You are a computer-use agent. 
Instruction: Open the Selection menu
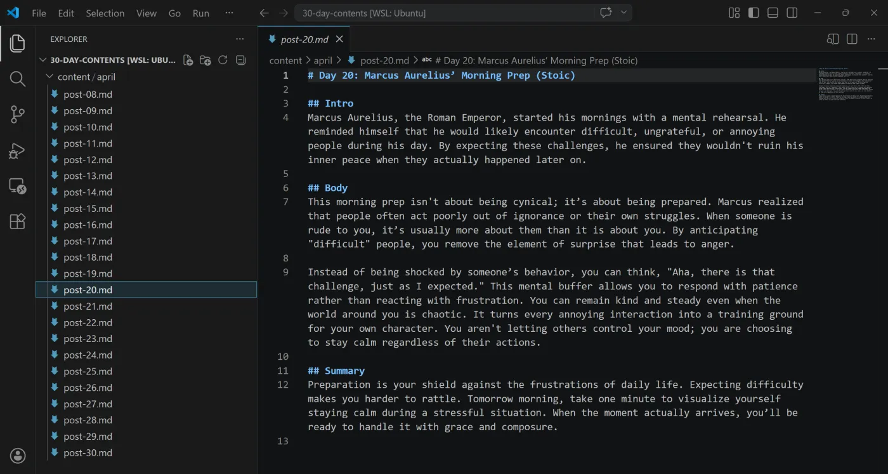[105, 13]
